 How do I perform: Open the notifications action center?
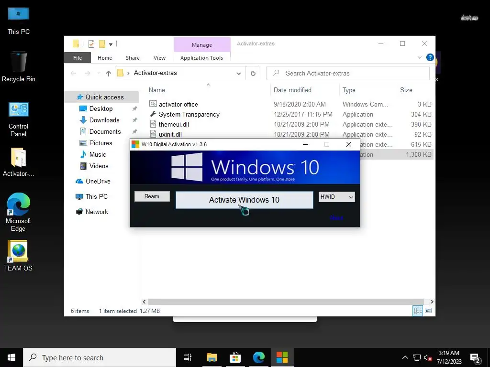[475, 358]
